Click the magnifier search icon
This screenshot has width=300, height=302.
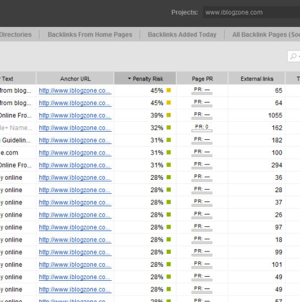[x=294, y=56]
